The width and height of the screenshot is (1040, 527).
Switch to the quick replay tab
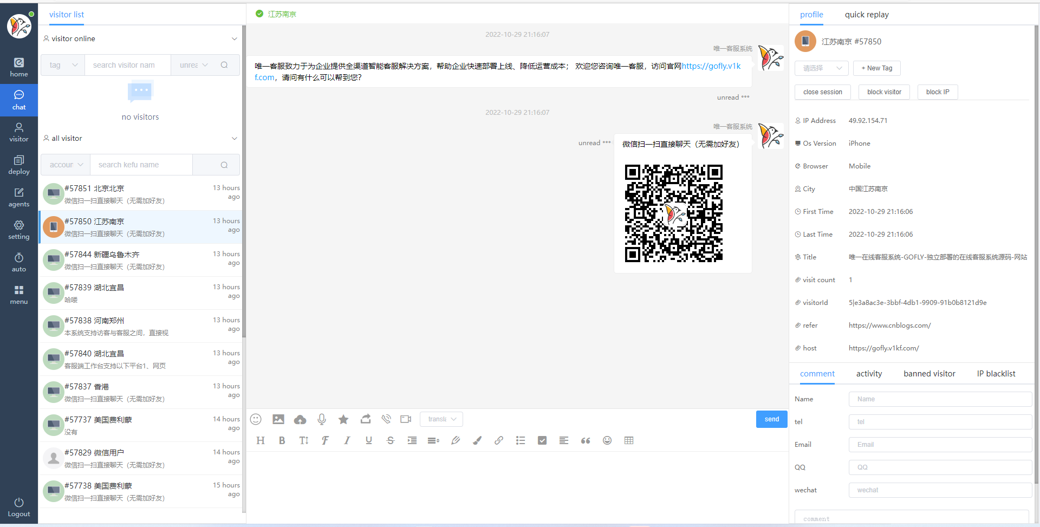point(867,15)
